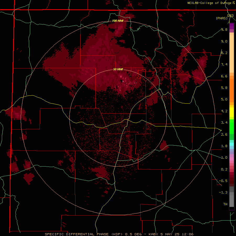Viewport: 236px width, 236px height.
Task: Click the 3.4 value on color scale
Action: (224, 122)
